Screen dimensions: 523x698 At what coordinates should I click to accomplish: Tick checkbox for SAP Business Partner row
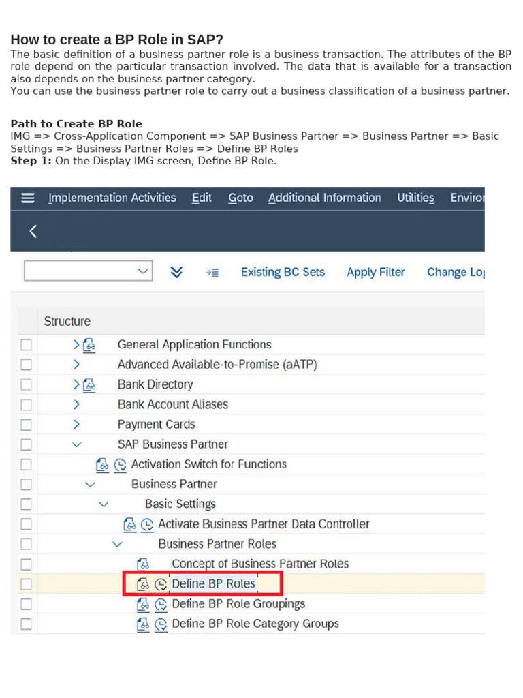pos(27,444)
